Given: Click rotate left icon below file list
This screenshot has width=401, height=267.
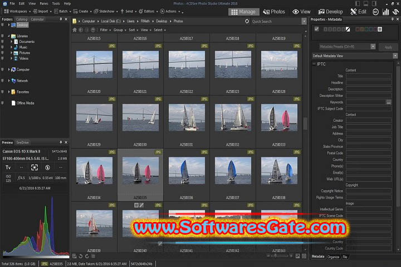Looking at the screenshot, I should (x=81, y=256).
